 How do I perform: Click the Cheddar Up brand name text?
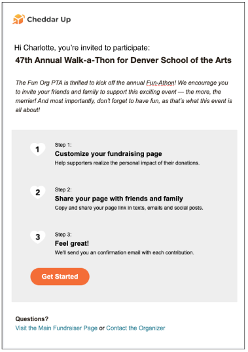pos(49,20)
